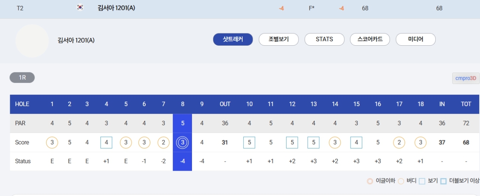
Task: Click the birdie score on hole 1
Action: click(x=52, y=142)
